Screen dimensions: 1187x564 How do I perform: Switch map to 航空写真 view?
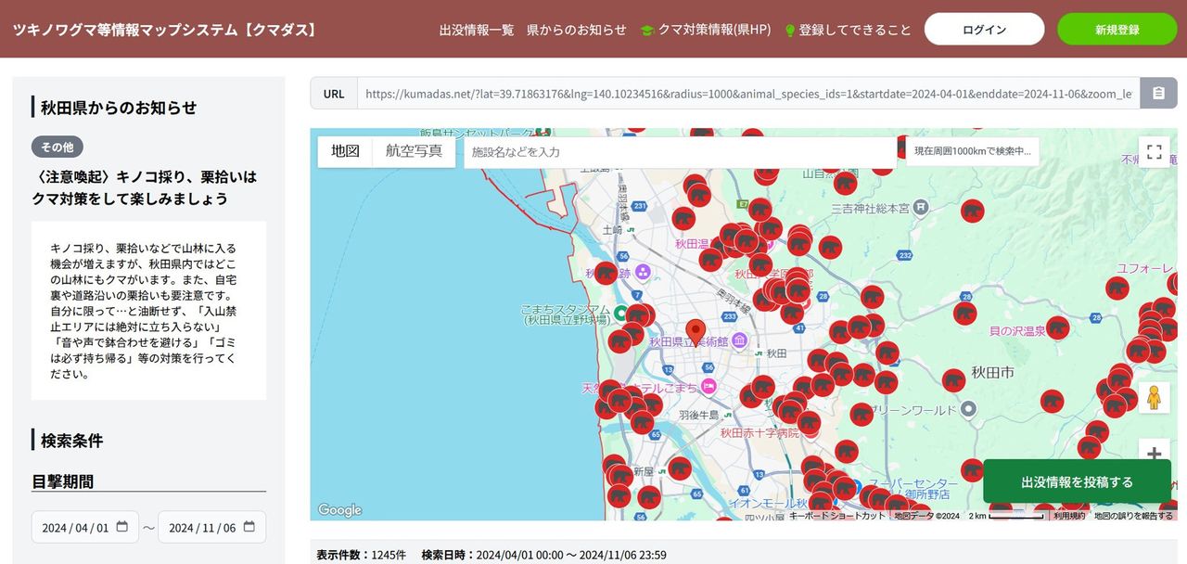pyautogui.click(x=414, y=151)
